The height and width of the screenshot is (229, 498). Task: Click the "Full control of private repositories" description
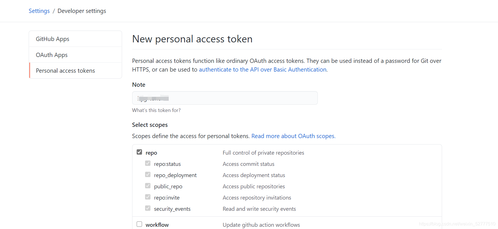coord(263,153)
